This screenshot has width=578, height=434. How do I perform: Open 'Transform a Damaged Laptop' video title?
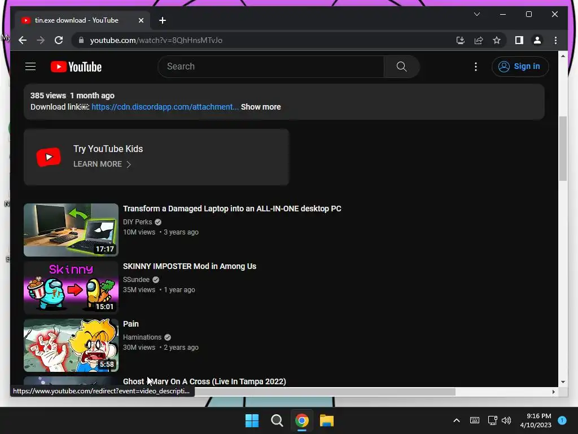232,209
